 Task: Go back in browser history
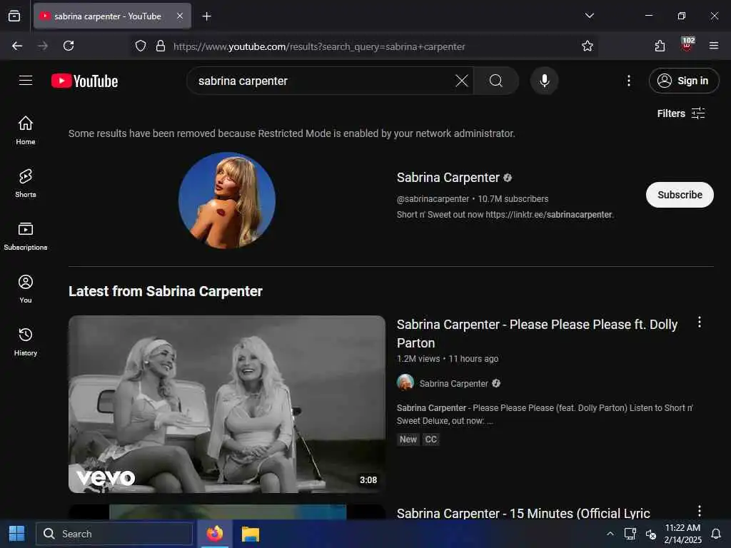[17, 46]
